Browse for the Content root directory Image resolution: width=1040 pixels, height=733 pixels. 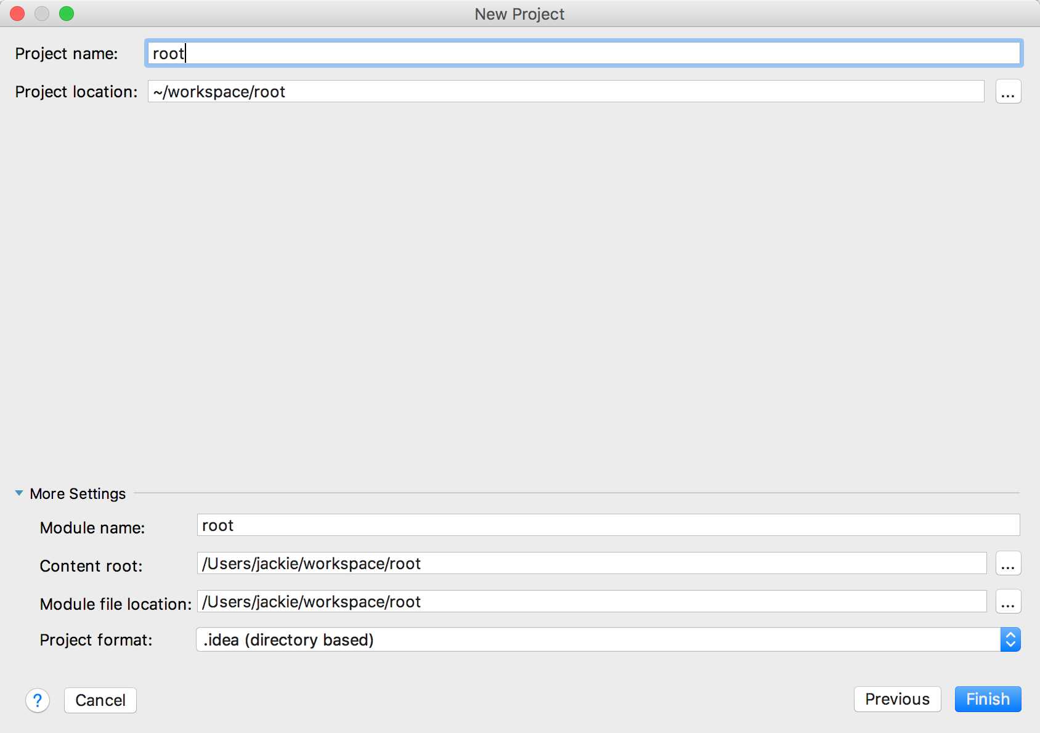point(1008,564)
